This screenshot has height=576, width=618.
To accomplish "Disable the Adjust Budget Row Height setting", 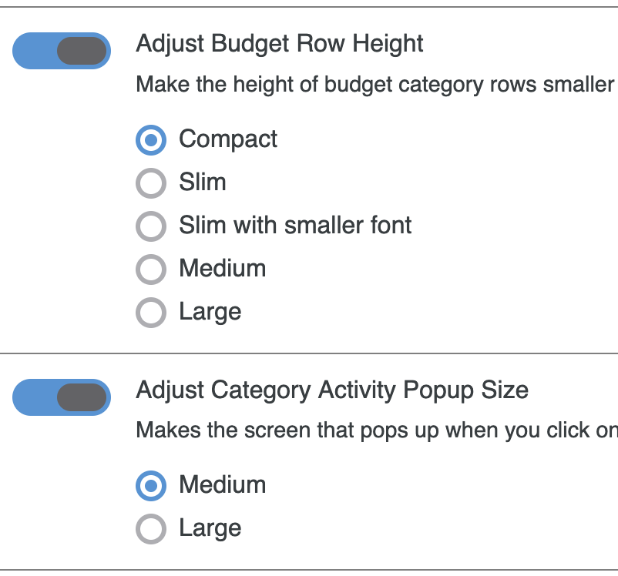I will coord(62,49).
